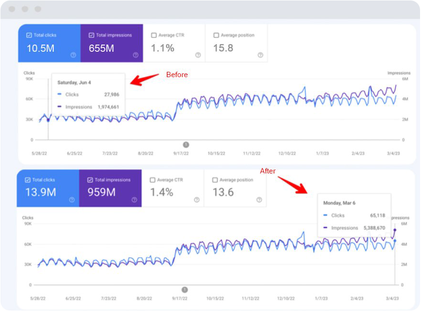Screen dimensions: 421x311
Task: Click annotation marker under the lower chart
Action: [x=185, y=289]
